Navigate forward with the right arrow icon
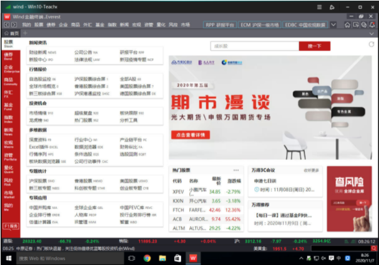This screenshot has width=379, height=265. click(14, 25)
